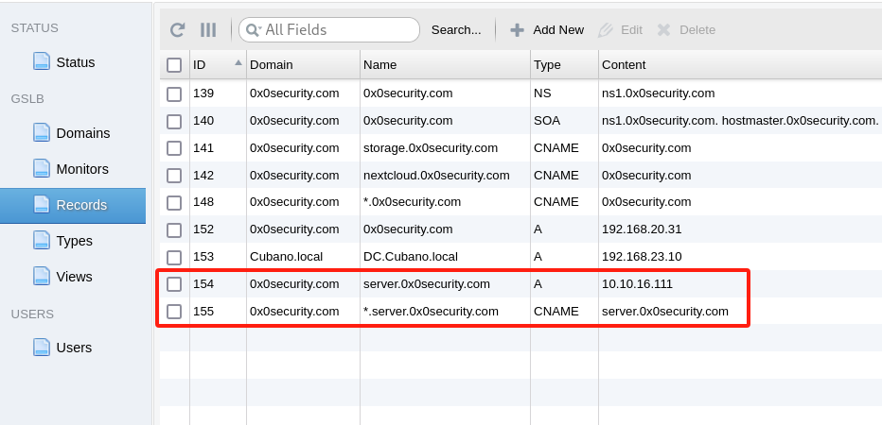This screenshot has height=425, width=882.
Task: Click the Users page icon in sidebar
Action: point(41,347)
